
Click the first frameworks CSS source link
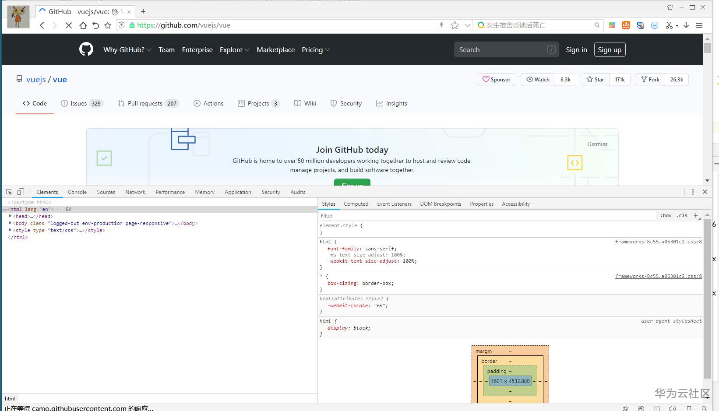click(658, 242)
